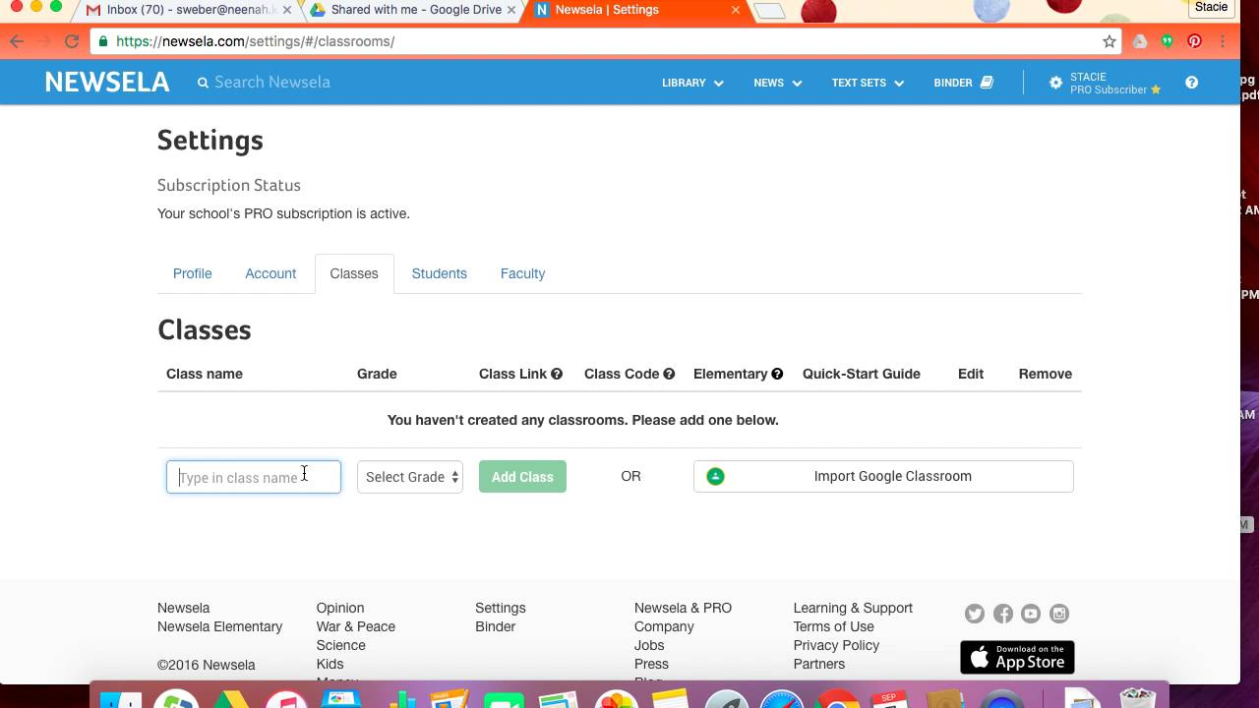Click the Newsela logo in header
Screen dimensions: 1259x708
[x=107, y=83]
